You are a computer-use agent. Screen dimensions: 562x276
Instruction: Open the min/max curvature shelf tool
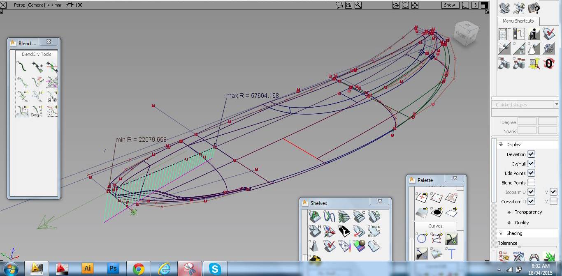tap(374, 231)
